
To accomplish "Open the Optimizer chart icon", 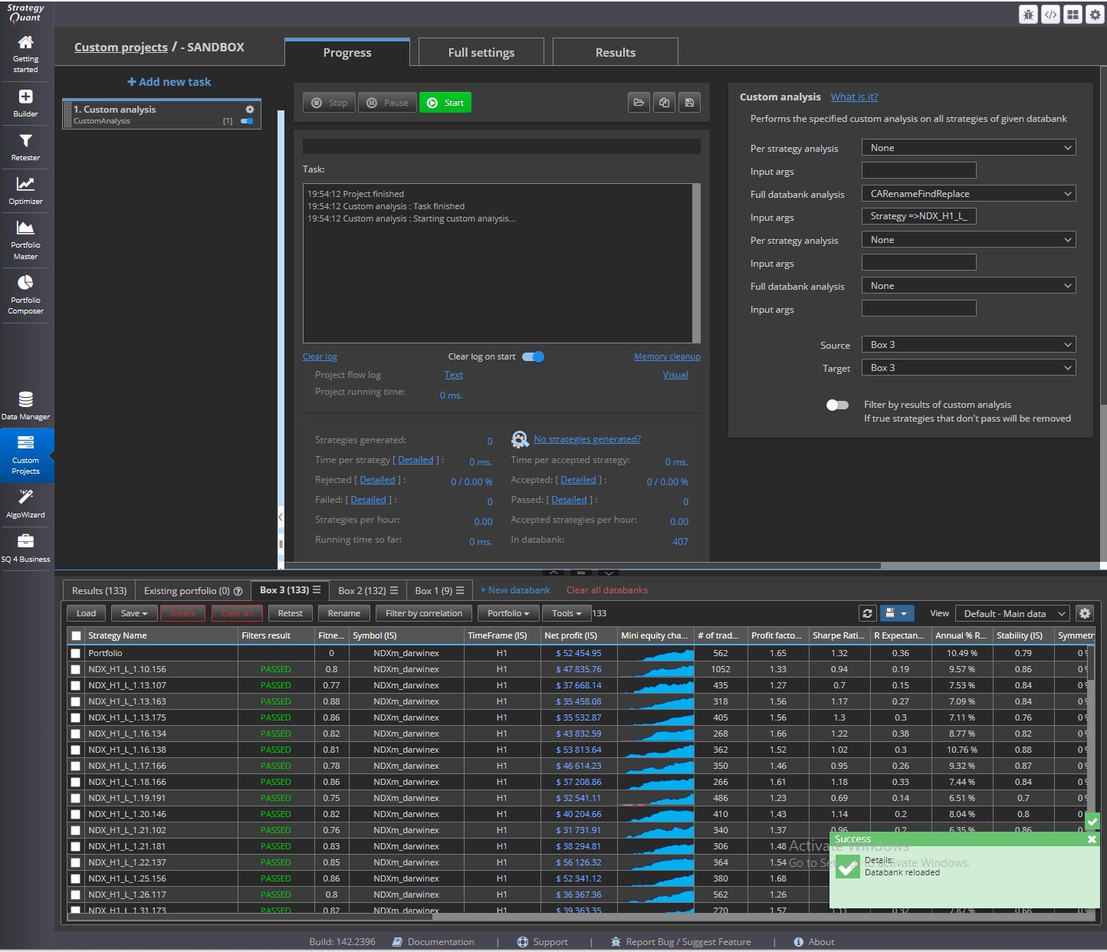I will click(x=25, y=190).
